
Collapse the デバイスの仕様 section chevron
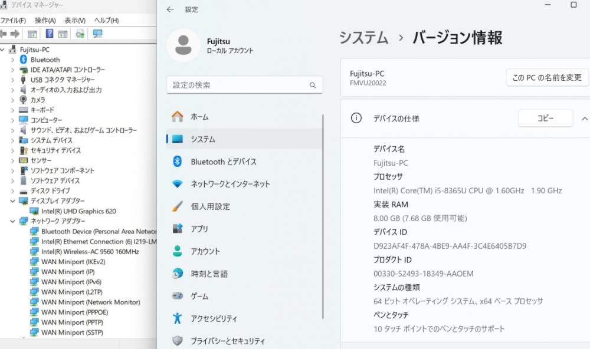coord(584,118)
